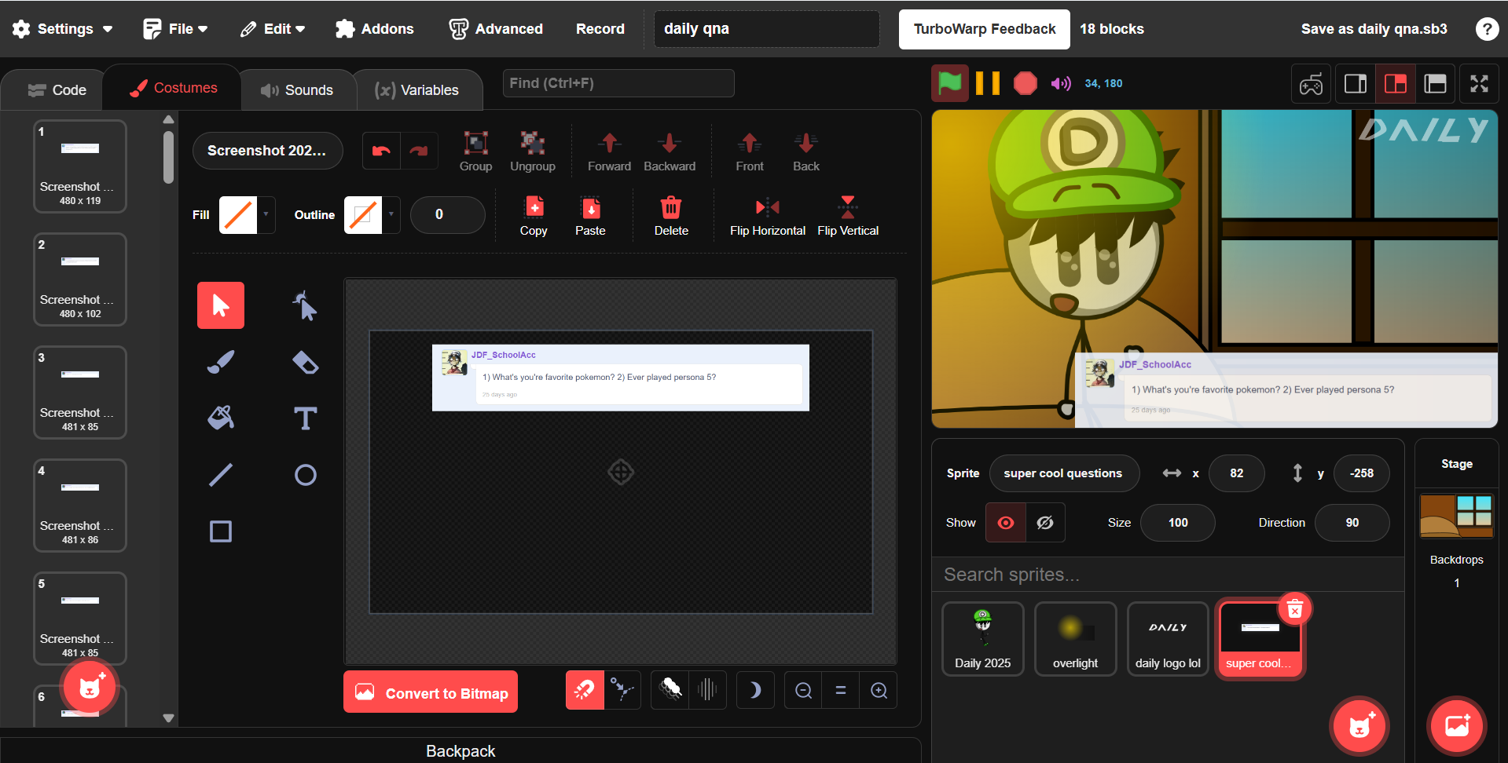Viewport: 1508px width, 763px height.
Task: Send selection to Back
Action: 806,152
